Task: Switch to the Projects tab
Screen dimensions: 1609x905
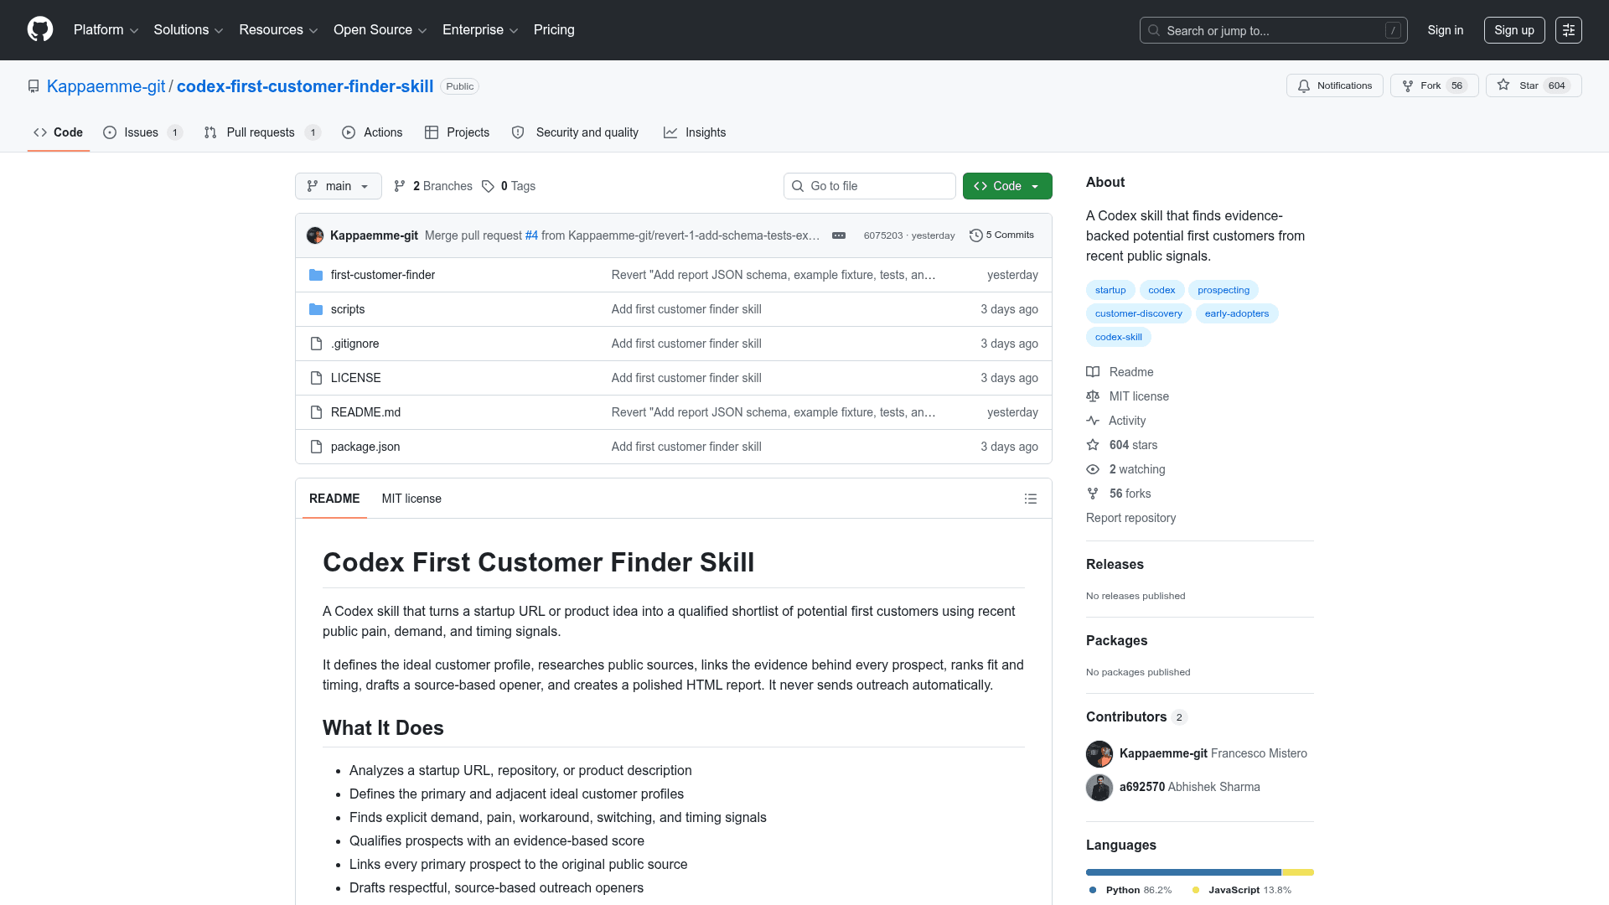Action: click(x=457, y=132)
